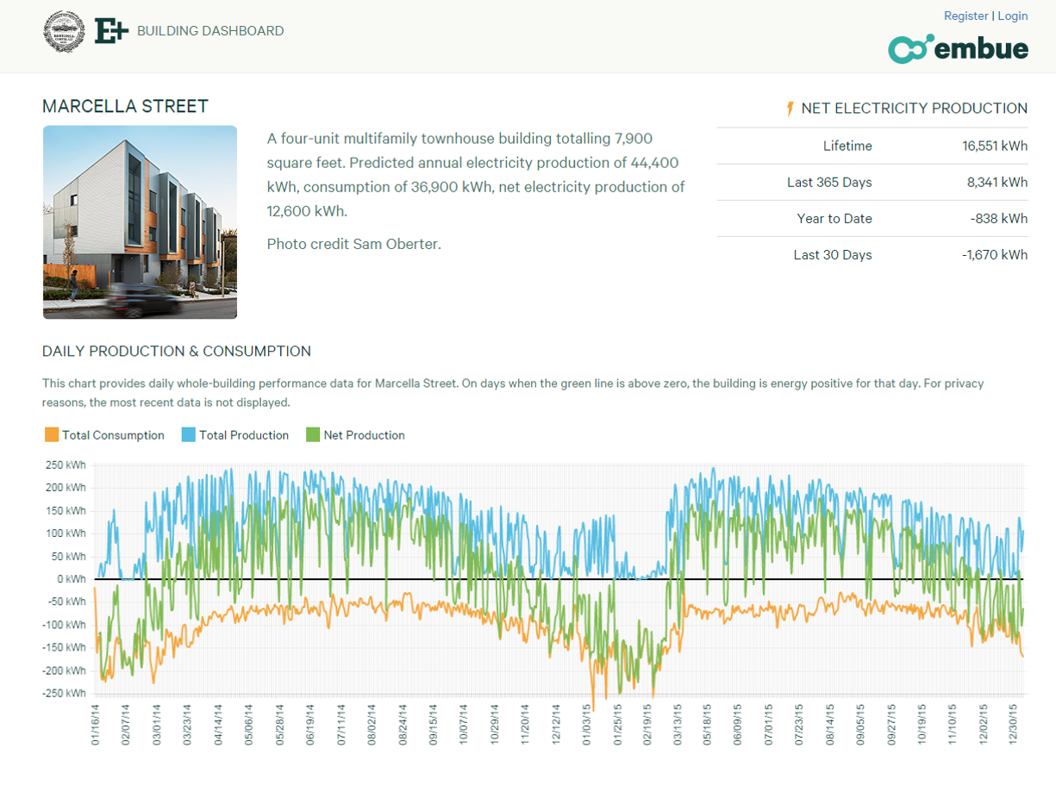
Task: Toggle the Net Production legend series
Action: [364, 435]
